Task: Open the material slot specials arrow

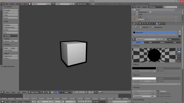Action: 180,36
